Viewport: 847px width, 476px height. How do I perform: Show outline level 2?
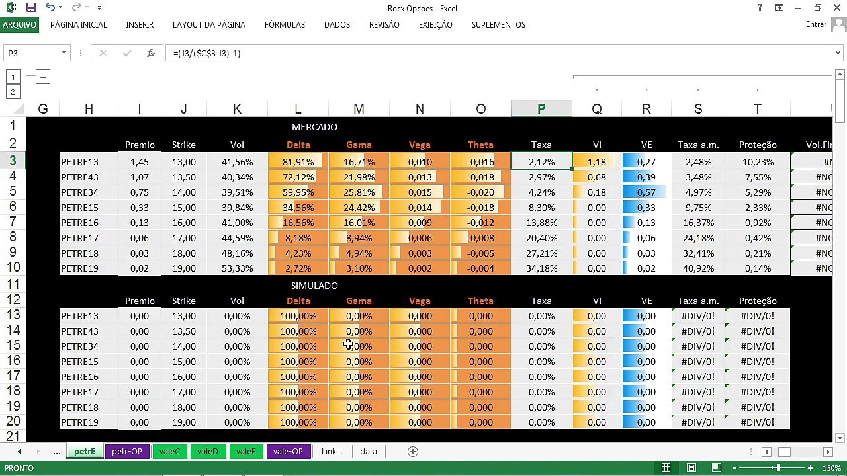pyautogui.click(x=13, y=92)
